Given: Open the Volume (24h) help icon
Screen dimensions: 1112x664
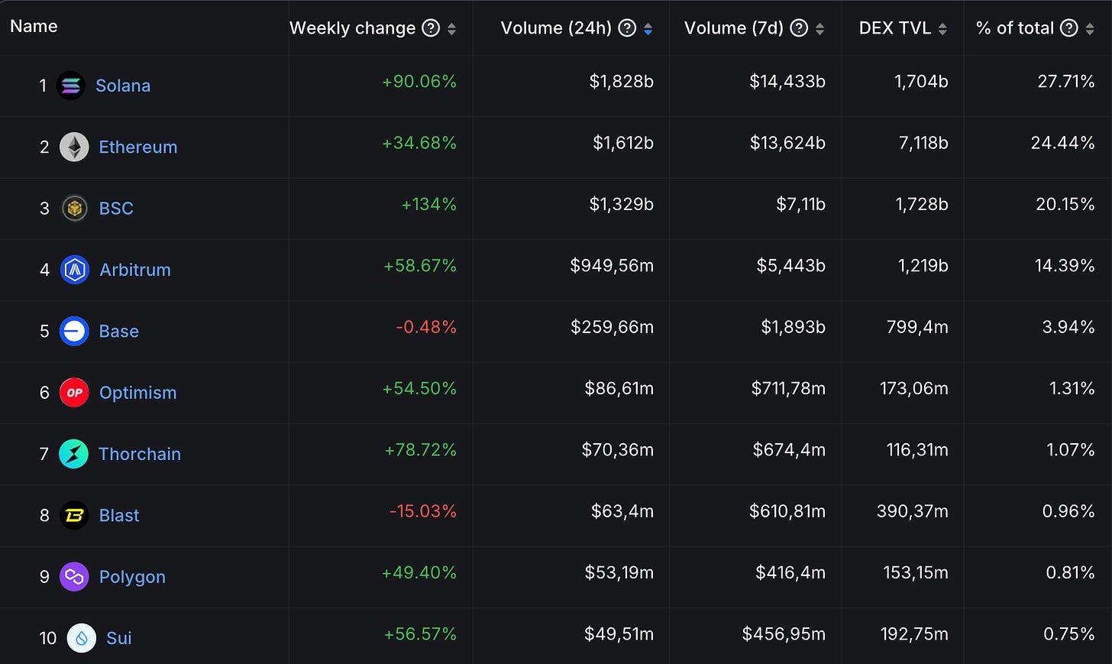Looking at the screenshot, I should (x=627, y=28).
